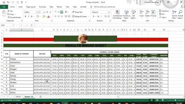Viewport: 185px width, 104px height.
Task: Select the cell containing Clementina
Action: point(22,62)
